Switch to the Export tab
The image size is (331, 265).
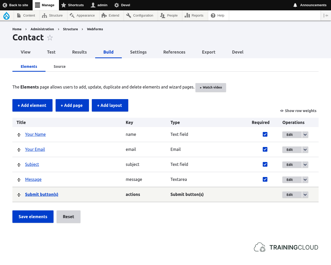[209, 52]
